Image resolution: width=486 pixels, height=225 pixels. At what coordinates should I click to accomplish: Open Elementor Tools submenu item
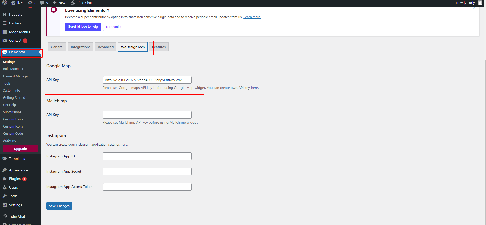click(x=7, y=83)
